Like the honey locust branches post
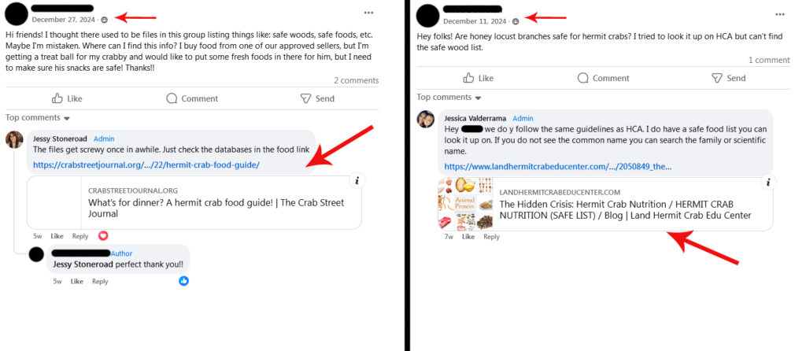Screen dimensions: 806x351 click(x=478, y=78)
